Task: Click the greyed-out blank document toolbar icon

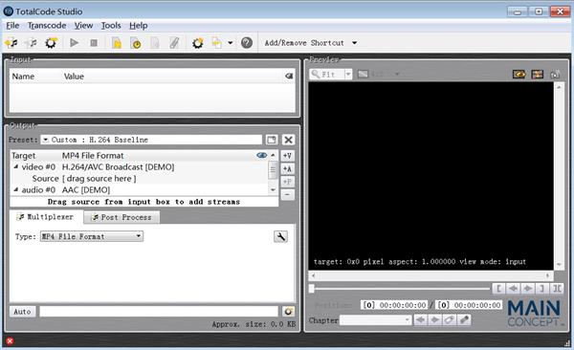Action: click(155, 43)
